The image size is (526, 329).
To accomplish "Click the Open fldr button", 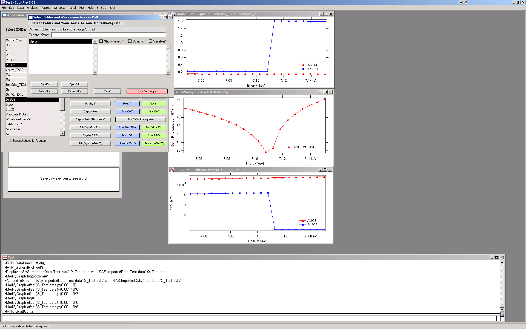I will tap(75, 84).
